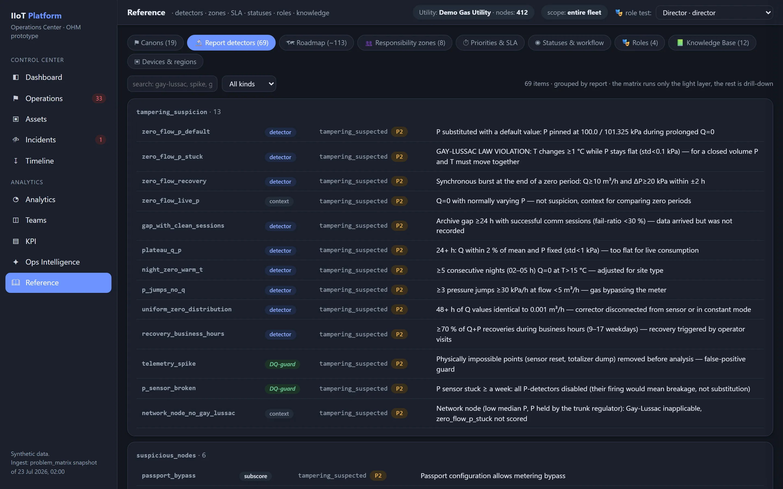
Task: Click the Incidents sidebar icon
Action: point(15,140)
